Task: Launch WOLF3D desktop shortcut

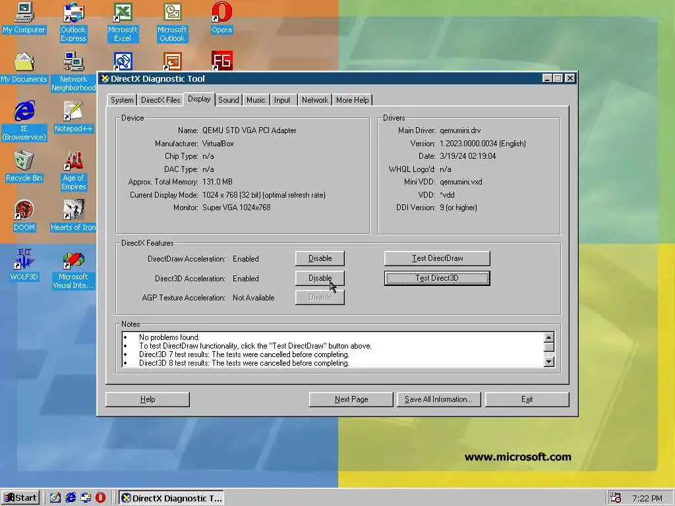Action: click(x=24, y=265)
